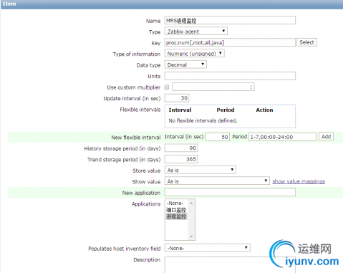Click the Action column header

coord(264,110)
